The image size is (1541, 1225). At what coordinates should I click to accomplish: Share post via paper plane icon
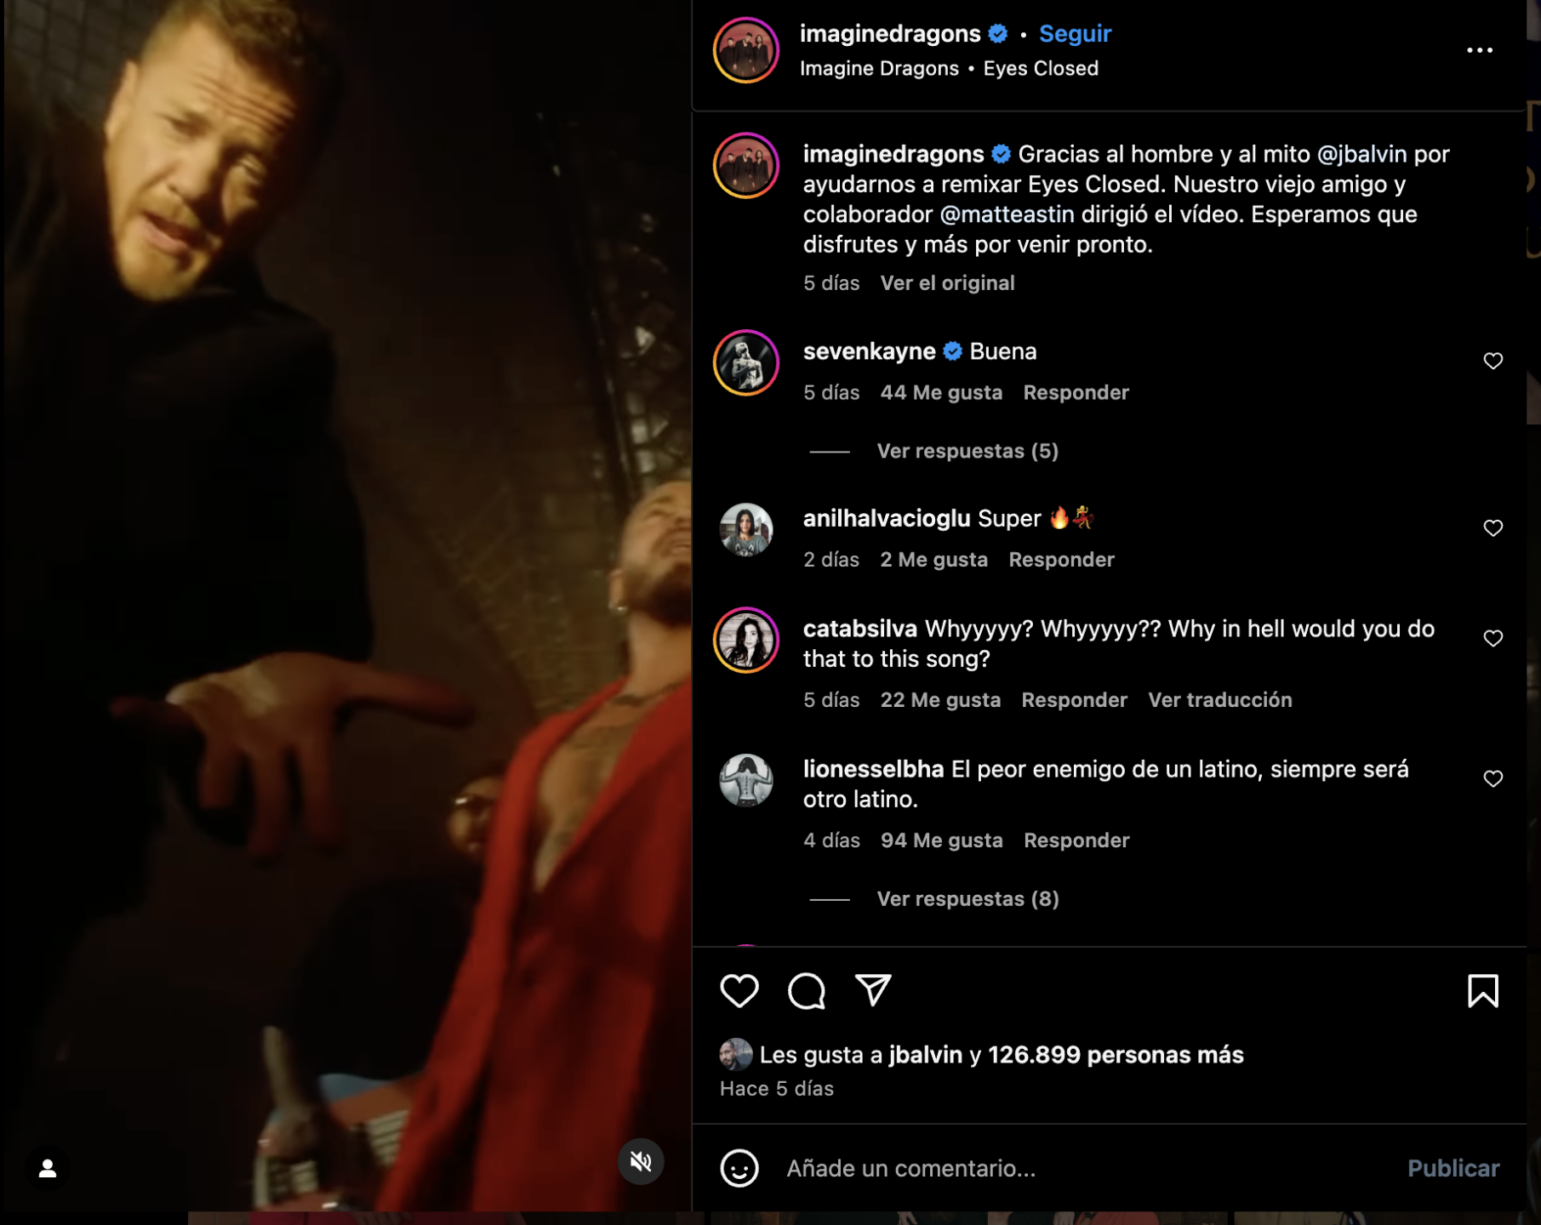(x=873, y=991)
